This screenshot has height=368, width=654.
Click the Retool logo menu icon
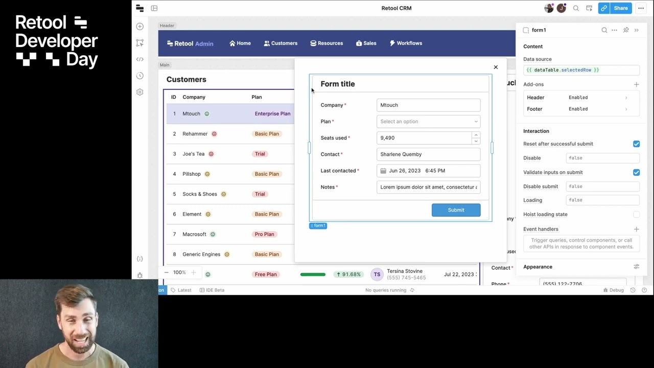pos(140,8)
